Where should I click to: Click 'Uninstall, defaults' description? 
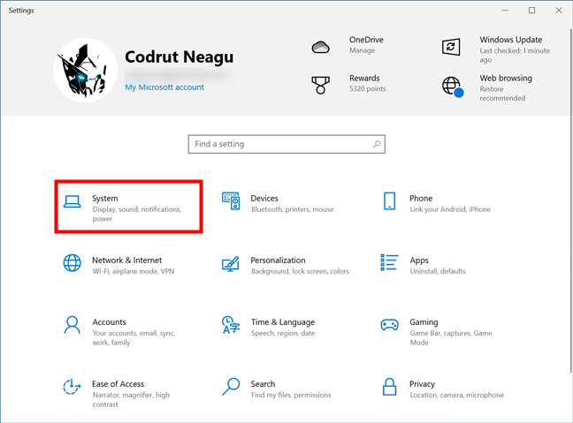click(x=438, y=271)
